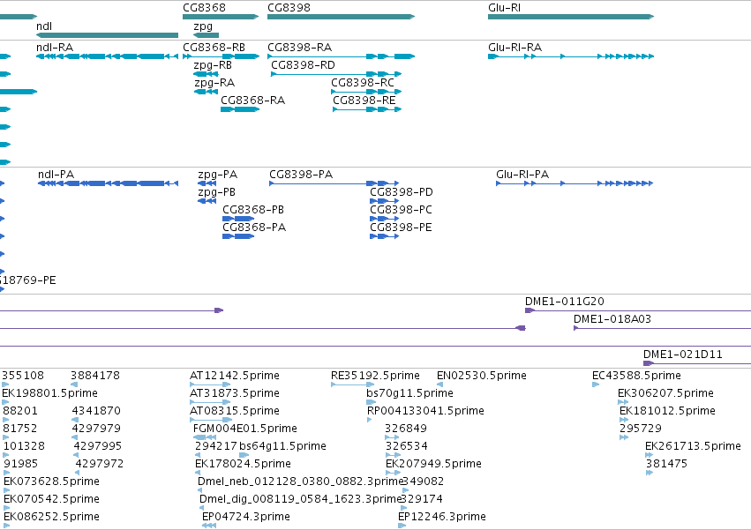Select the Glu-RI-PA protein feature
751x530 pixels.
tap(575, 183)
